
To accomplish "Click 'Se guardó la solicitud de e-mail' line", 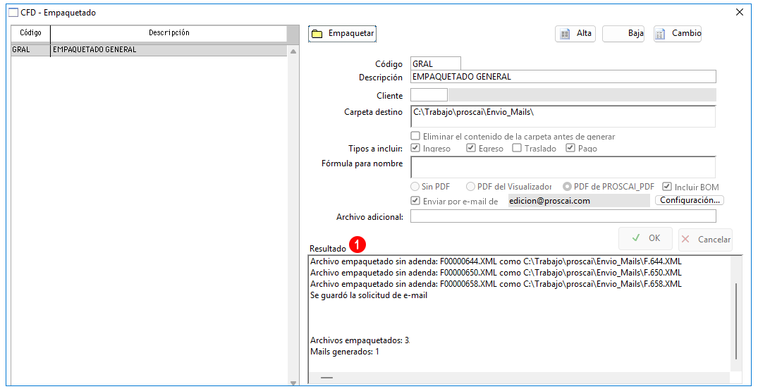I will click(368, 295).
